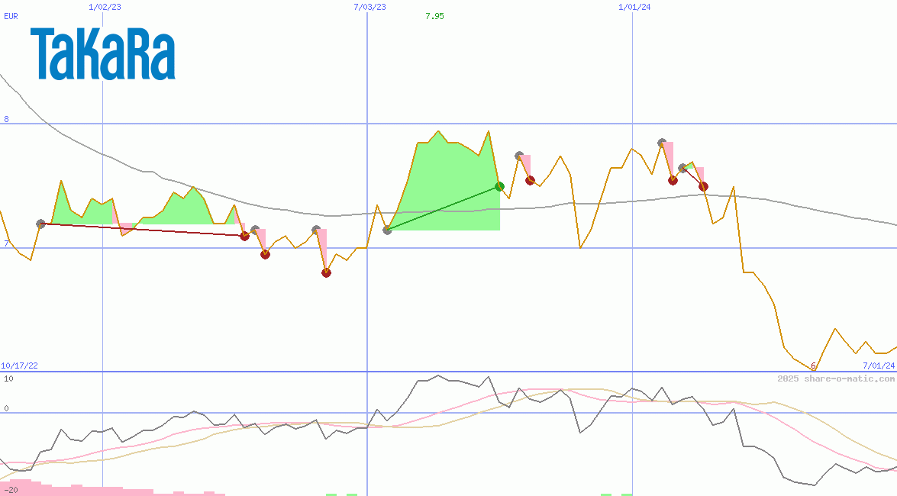
Task: Click the 6 price label at the chart low
Action: [x=813, y=366]
